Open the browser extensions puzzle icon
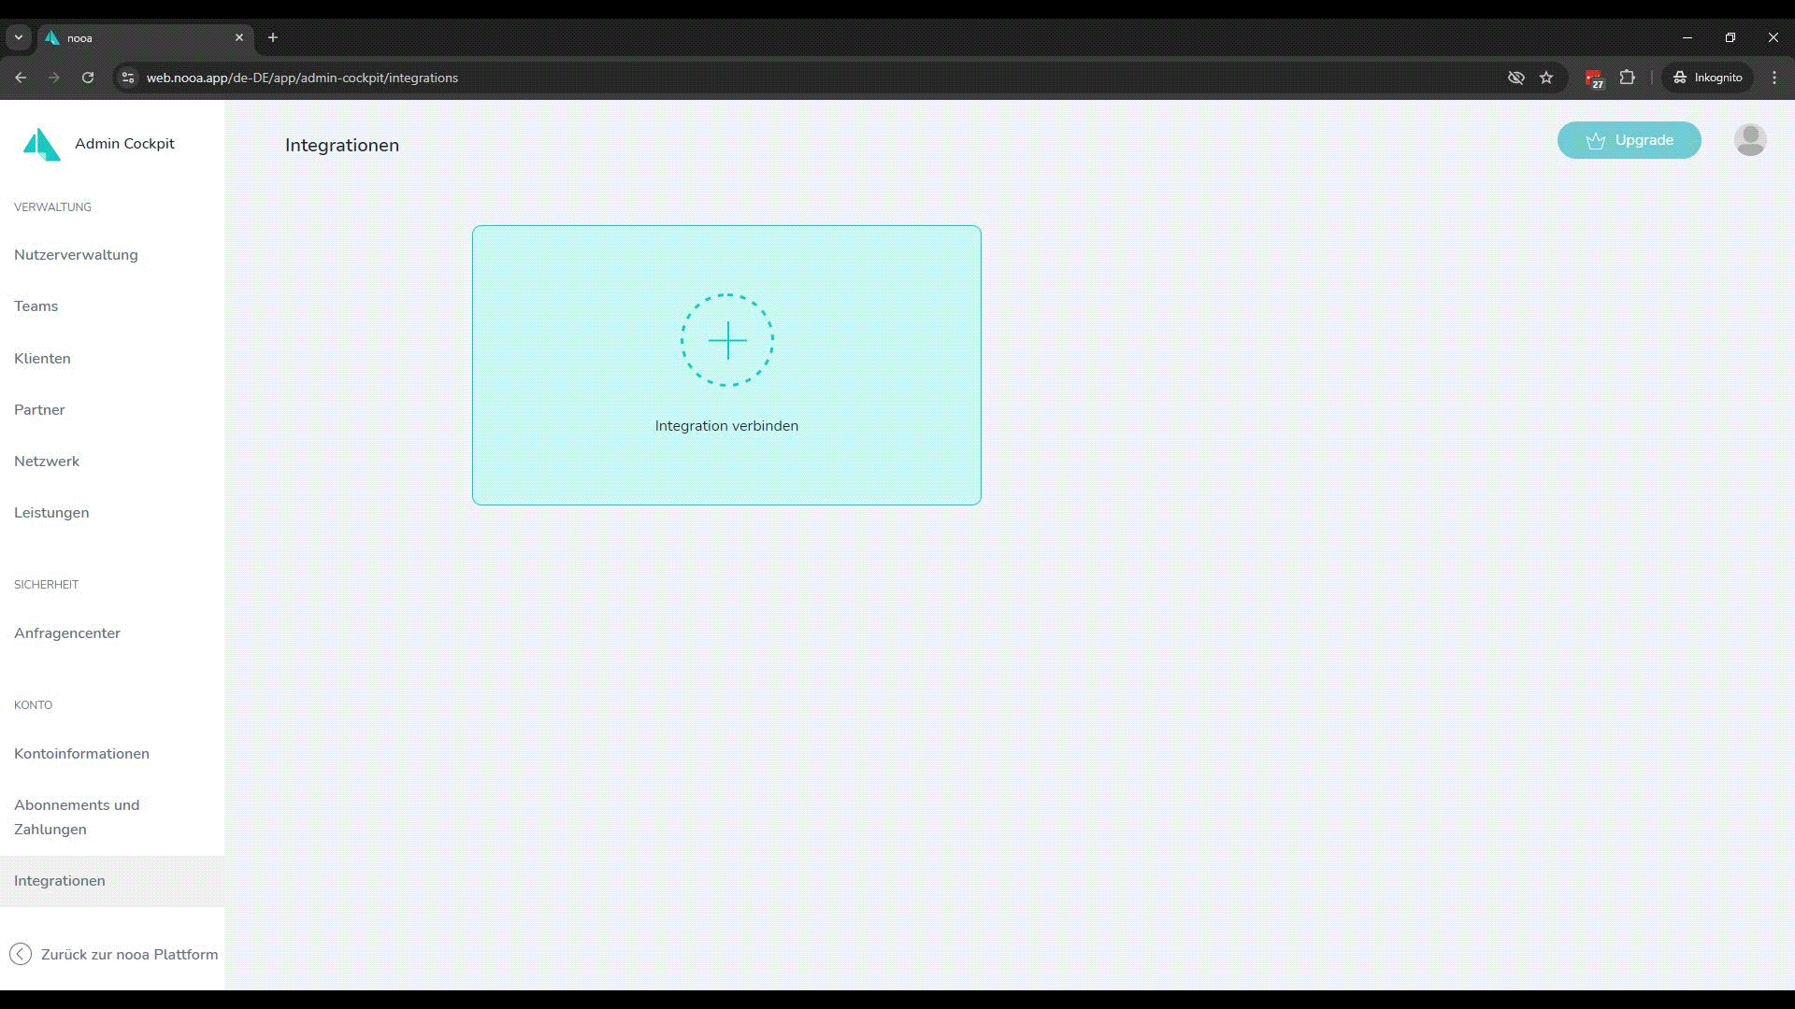This screenshot has height=1009, width=1795. [1628, 78]
